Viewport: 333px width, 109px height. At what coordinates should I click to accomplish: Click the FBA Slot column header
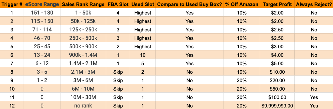coord(118,4)
